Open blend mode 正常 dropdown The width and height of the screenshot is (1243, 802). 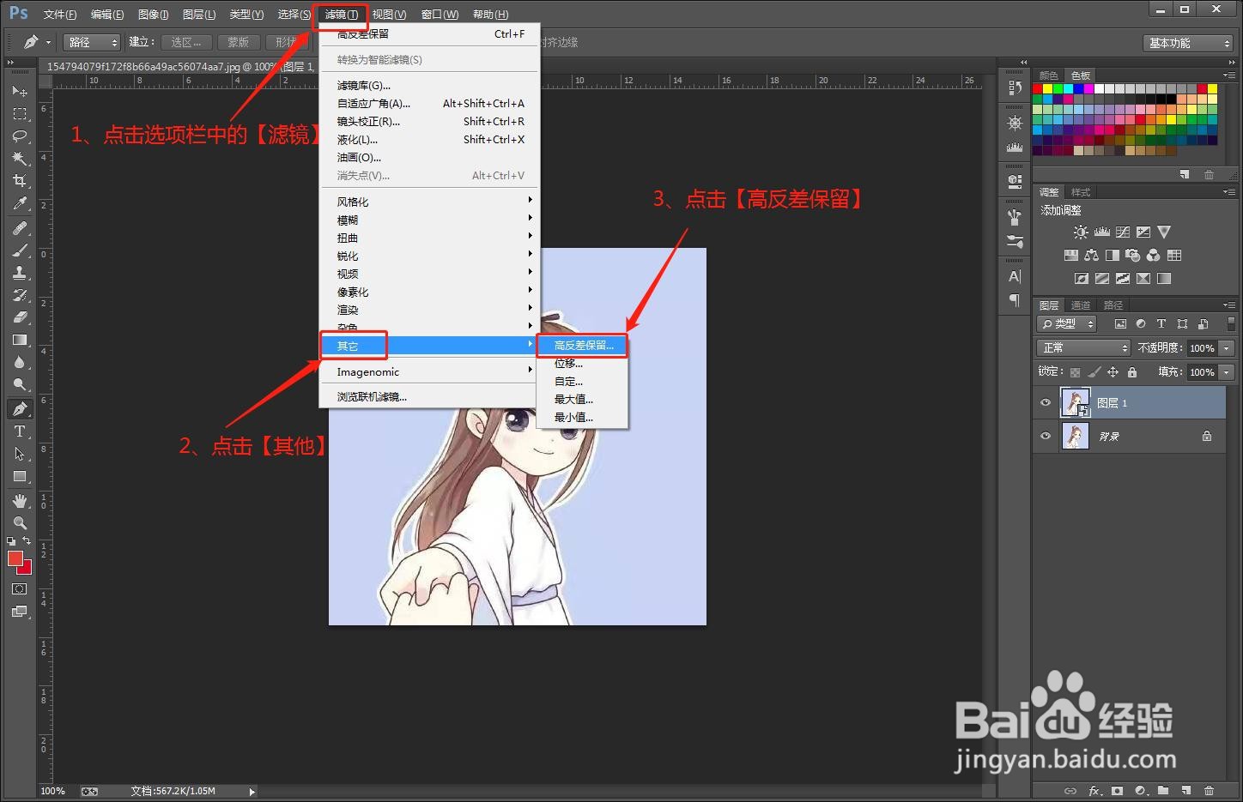point(1084,347)
